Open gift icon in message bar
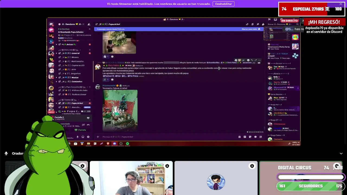 coord(239,137)
